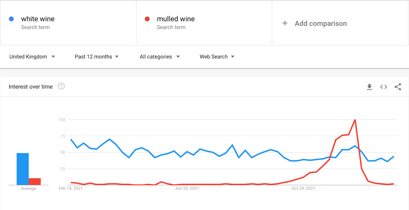Viewport: 409px width, 210px height.
Task: Edit the white wine search term
Action: coord(38,19)
